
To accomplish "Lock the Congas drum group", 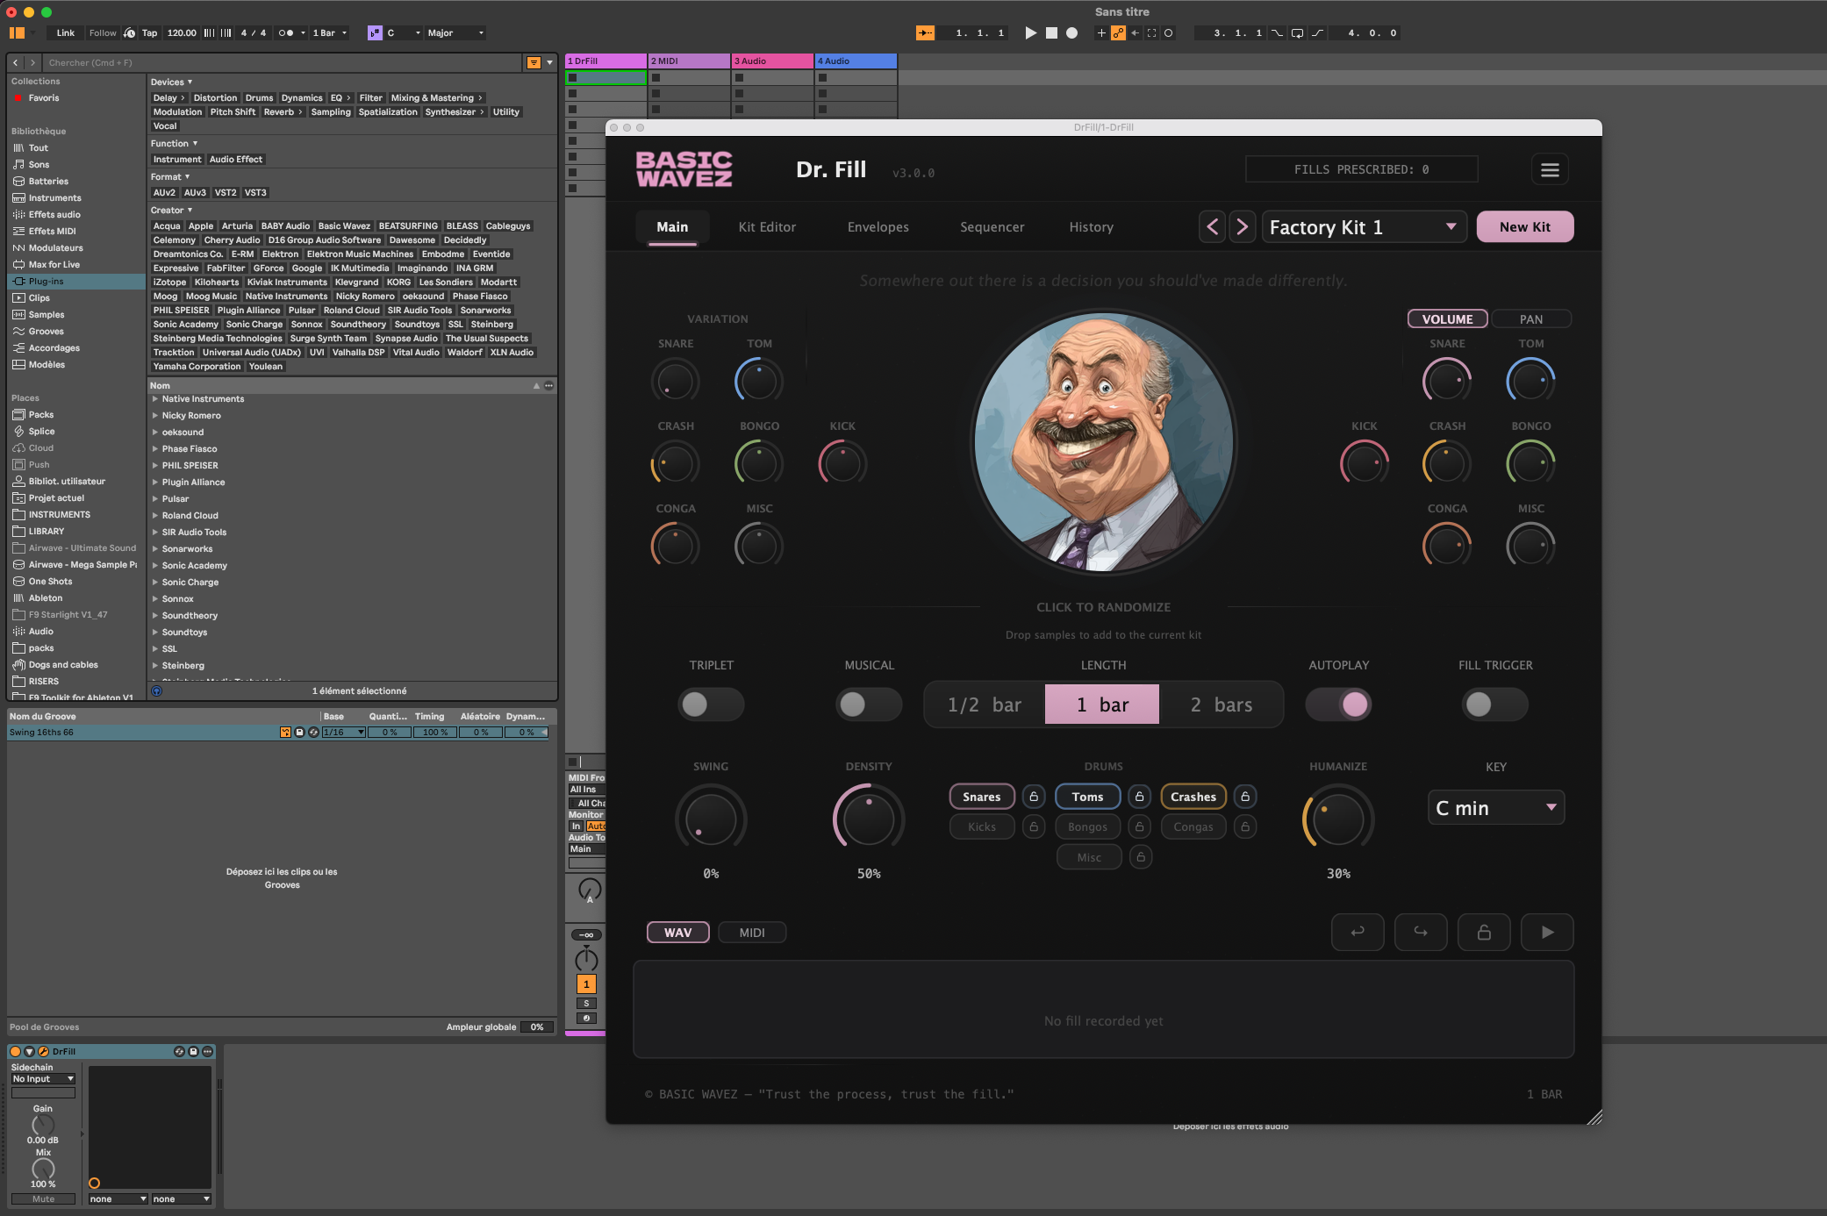I will tap(1245, 826).
